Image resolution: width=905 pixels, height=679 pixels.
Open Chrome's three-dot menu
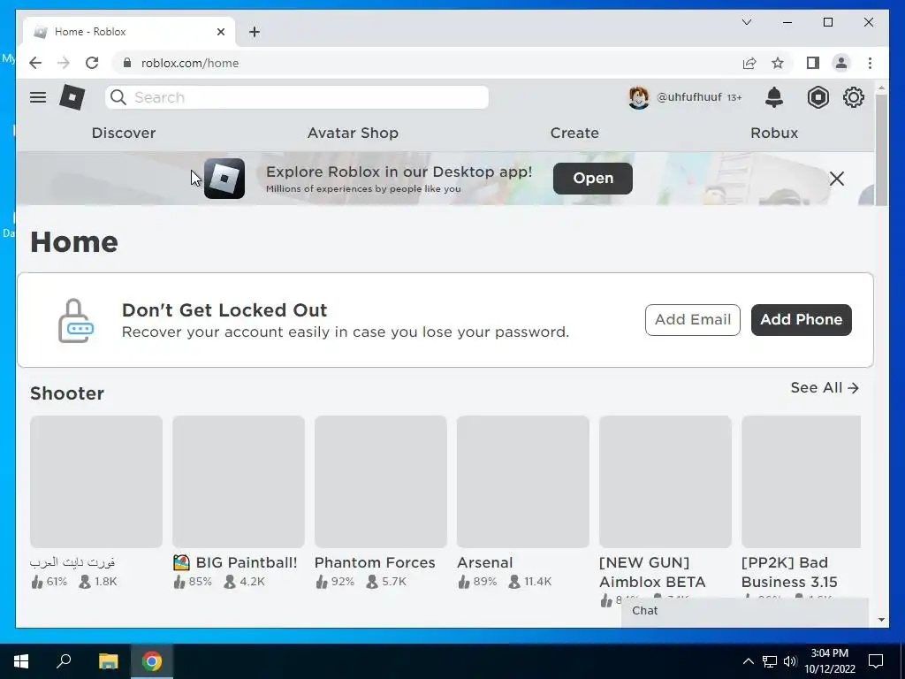pos(870,63)
